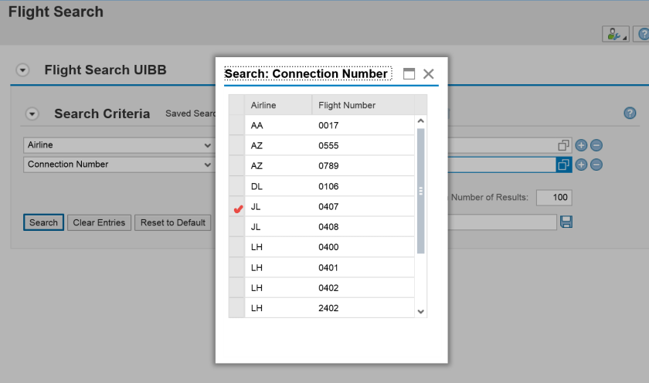Click the Airline column header

point(278,105)
